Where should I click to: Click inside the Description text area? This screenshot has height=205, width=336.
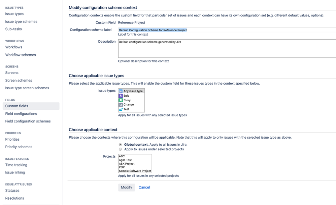coord(227,48)
